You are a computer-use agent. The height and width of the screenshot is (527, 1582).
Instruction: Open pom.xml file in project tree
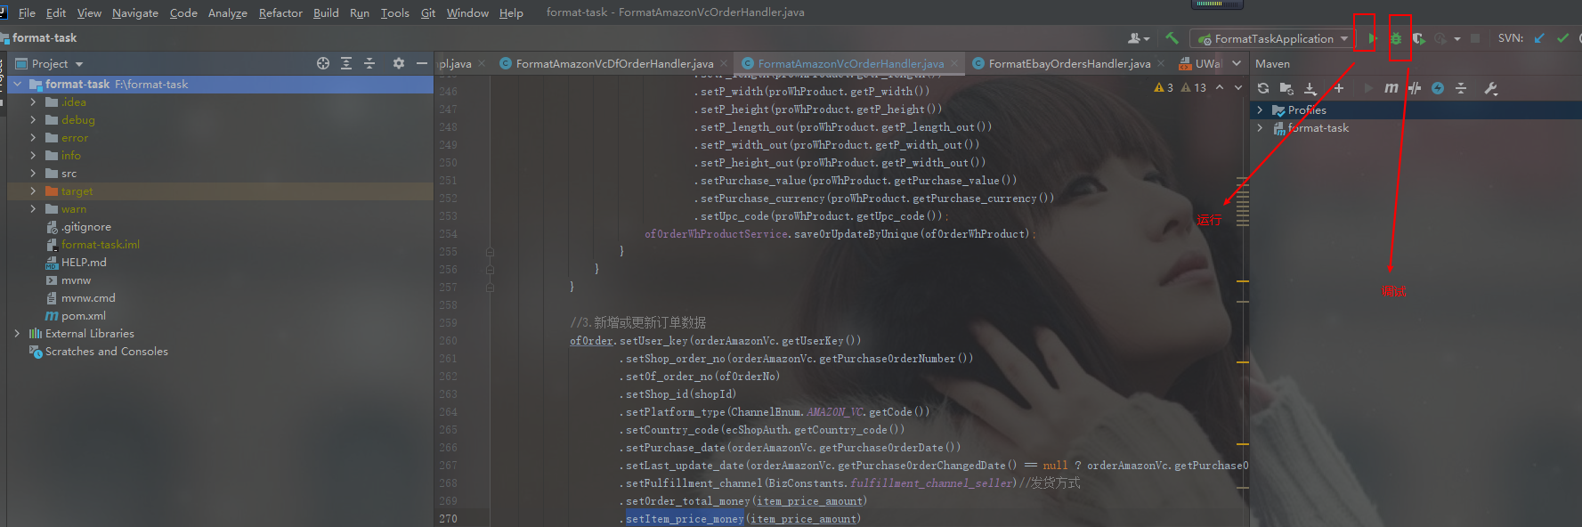83,316
